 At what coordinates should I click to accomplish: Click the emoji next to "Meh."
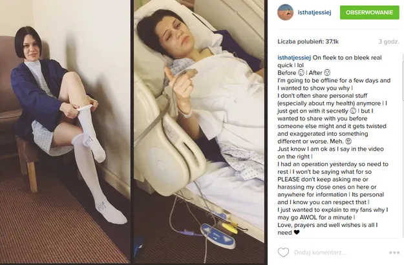[x=348, y=141]
